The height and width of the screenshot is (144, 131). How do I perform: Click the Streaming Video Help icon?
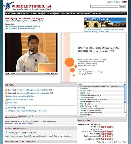[6, 108]
